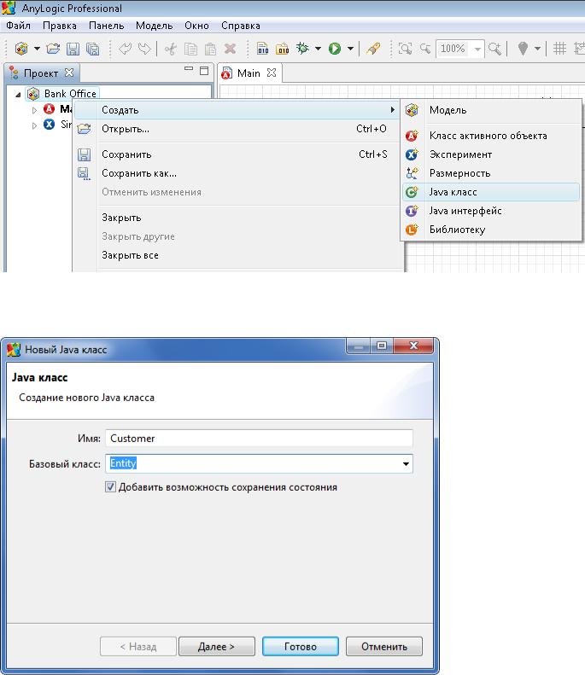This screenshot has width=585, height=675.
Task: Click the Save All toolbar icon
Action: pos(92,49)
